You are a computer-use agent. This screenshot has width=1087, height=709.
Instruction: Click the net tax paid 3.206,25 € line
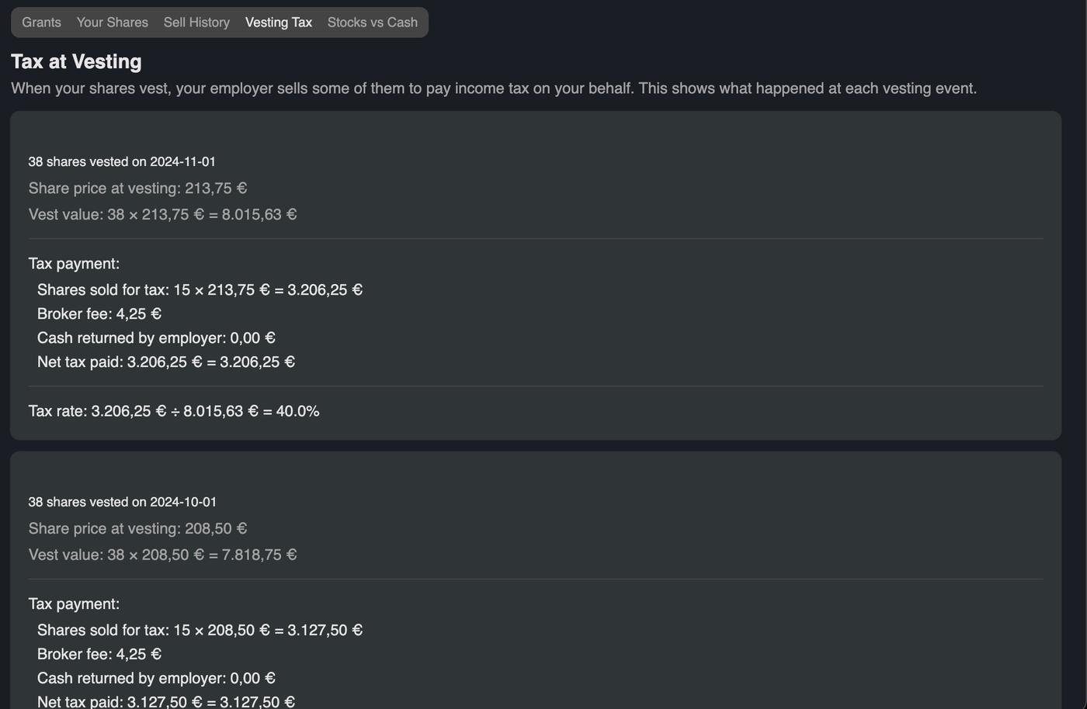click(x=165, y=362)
